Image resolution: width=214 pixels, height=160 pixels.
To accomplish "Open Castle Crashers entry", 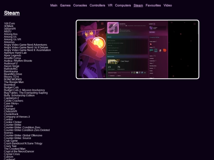I will 13,101.
